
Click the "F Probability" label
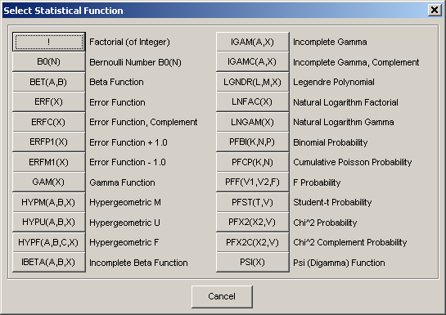[317, 182]
